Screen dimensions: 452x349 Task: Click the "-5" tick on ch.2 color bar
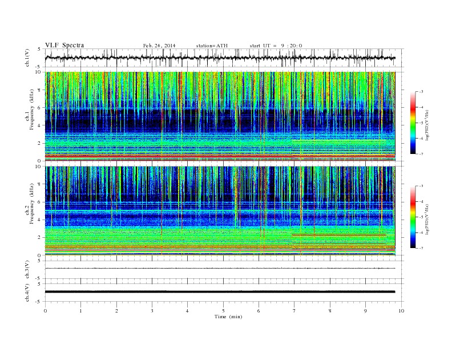point(421,217)
